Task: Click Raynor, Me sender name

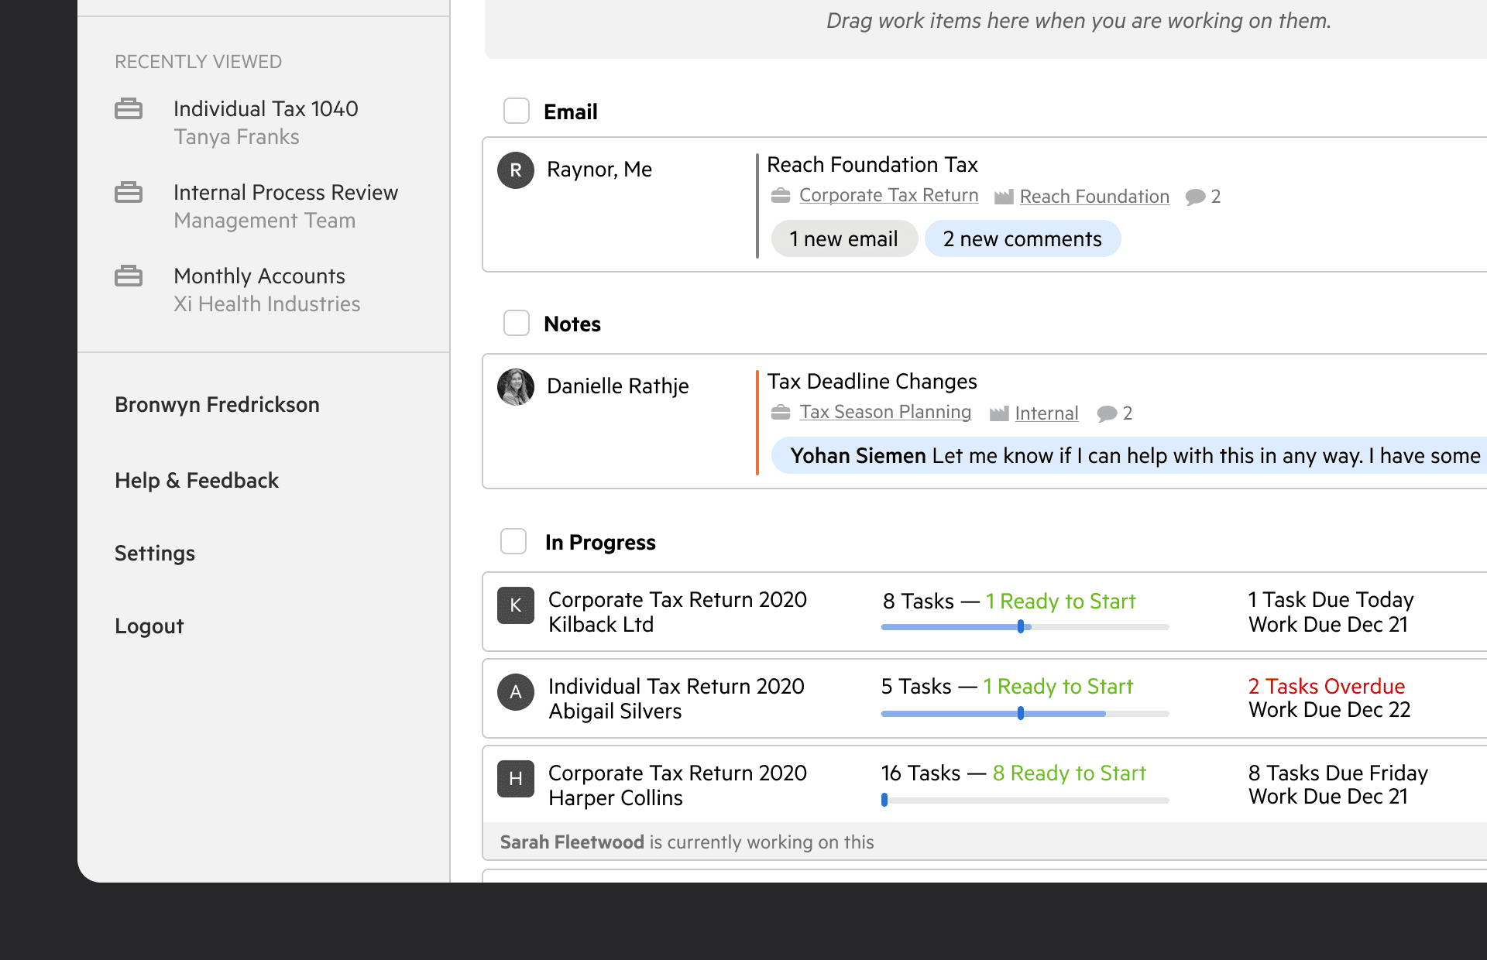Action: pyautogui.click(x=599, y=169)
